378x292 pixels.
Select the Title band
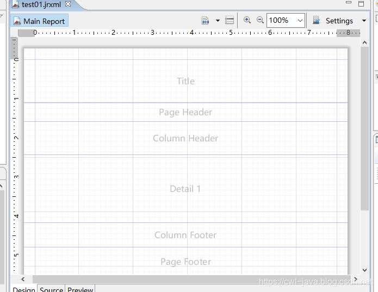coord(185,81)
